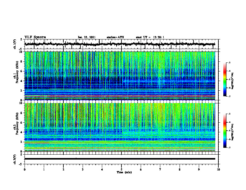Click the 6 kHz tick on ch.1 axis
Image resolution: width=246 pixels, height=190 pixels.
22,71
